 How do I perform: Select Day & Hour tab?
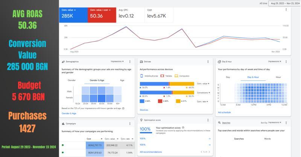253,77
